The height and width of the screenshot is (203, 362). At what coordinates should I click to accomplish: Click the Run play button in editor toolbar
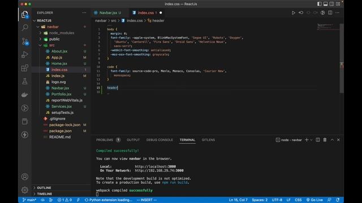click(x=293, y=12)
